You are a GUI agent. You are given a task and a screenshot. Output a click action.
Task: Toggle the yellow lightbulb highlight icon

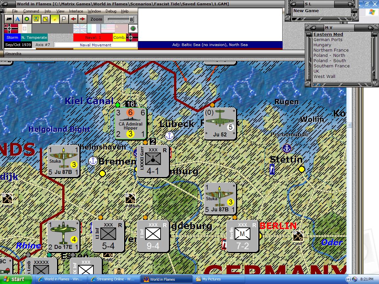tap(55, 19)
